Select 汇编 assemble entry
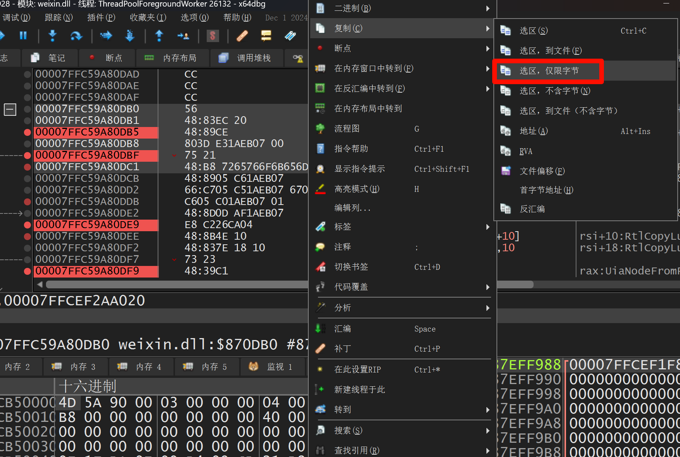 click(x=403, y=328)
